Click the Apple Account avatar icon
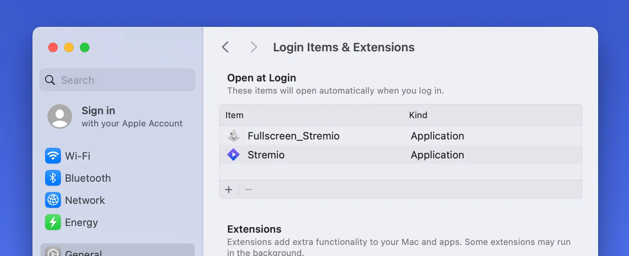This screenshot has height=256, width=629. click(x=60, y=117)
